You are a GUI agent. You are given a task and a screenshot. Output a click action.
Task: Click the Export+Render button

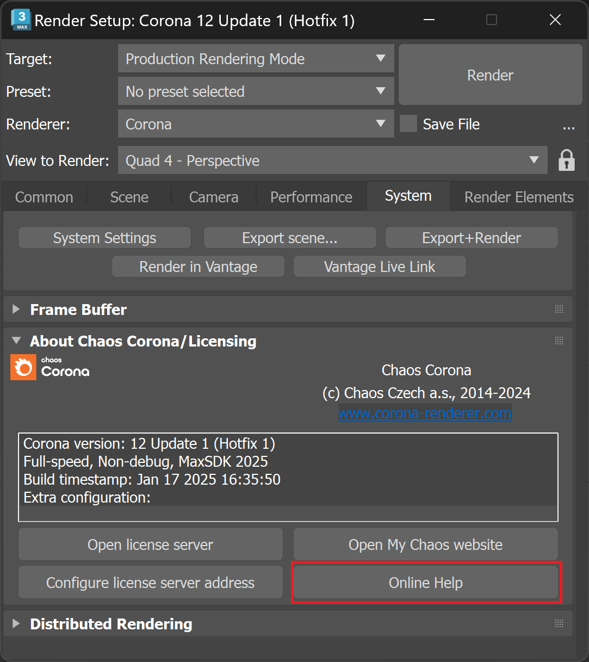tap(472, 238)
